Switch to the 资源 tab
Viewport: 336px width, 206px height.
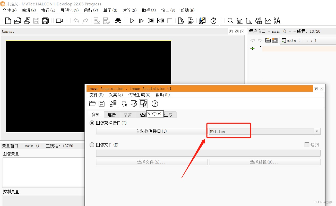point(96,115)
